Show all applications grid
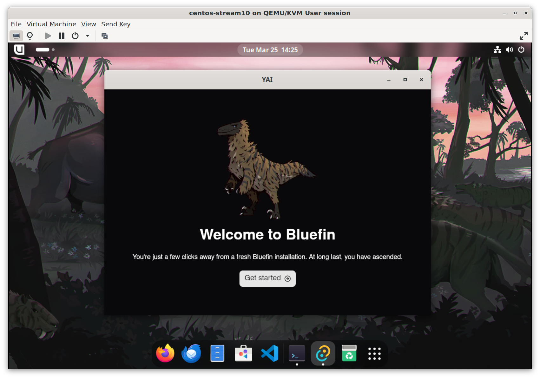 (x=374, y=354)
